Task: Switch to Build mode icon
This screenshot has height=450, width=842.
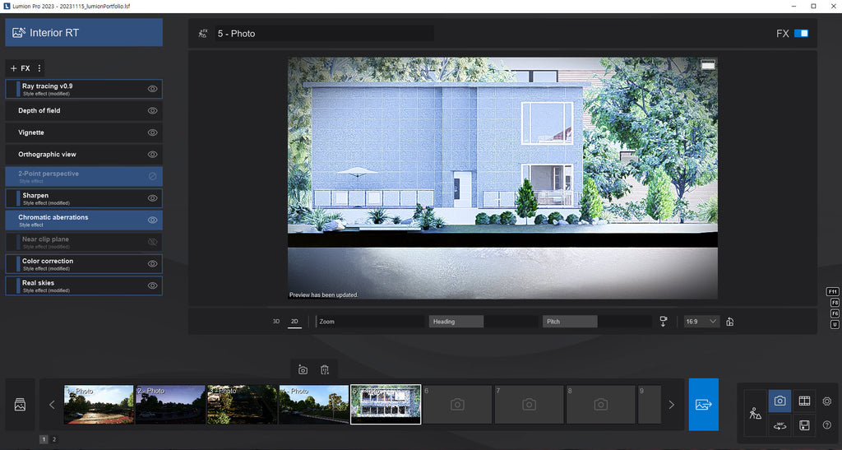Action: click(755, 414)
